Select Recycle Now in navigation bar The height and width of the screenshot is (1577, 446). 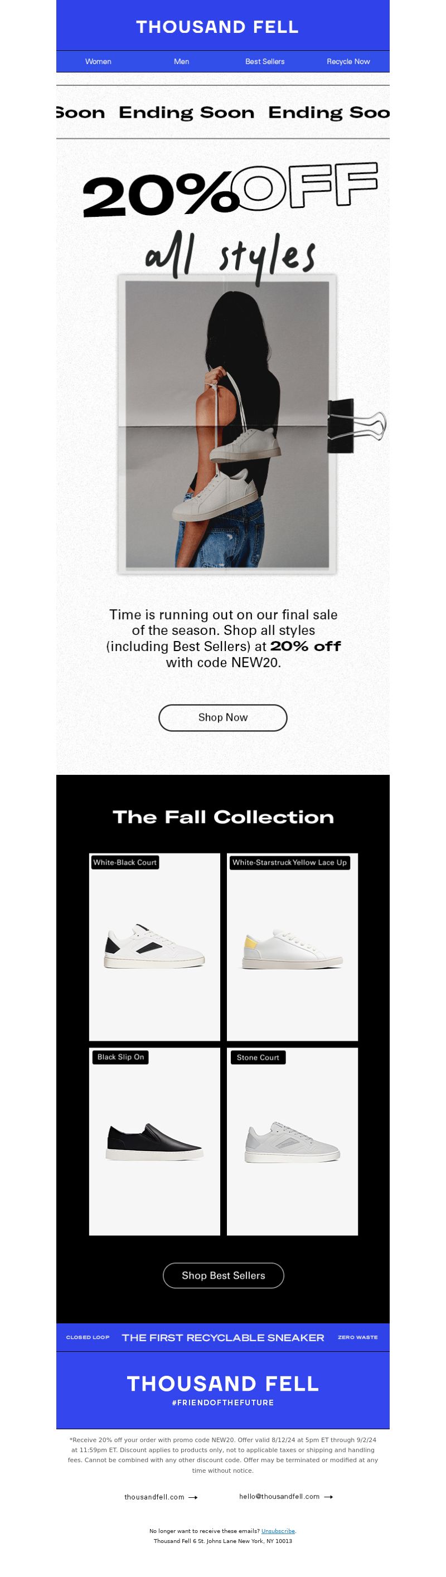[x=348, y=61]
